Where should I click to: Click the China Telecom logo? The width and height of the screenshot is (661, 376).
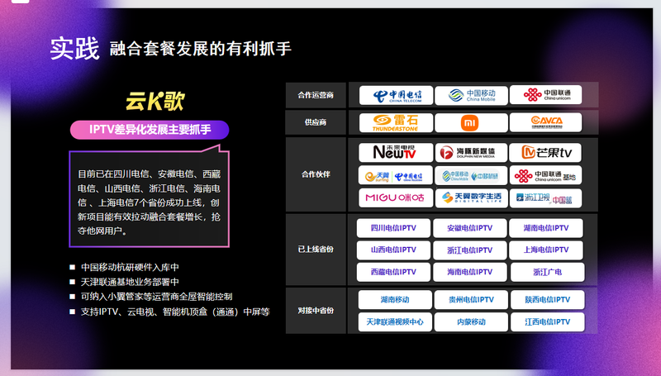pos(395,95)
